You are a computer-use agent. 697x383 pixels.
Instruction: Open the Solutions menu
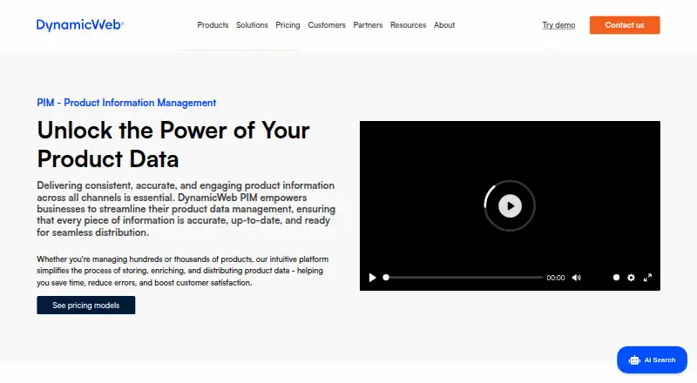click(x=252, y=25)
